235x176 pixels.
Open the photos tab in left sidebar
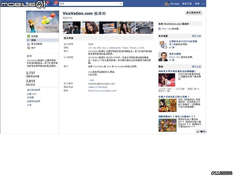pos(33,48)
